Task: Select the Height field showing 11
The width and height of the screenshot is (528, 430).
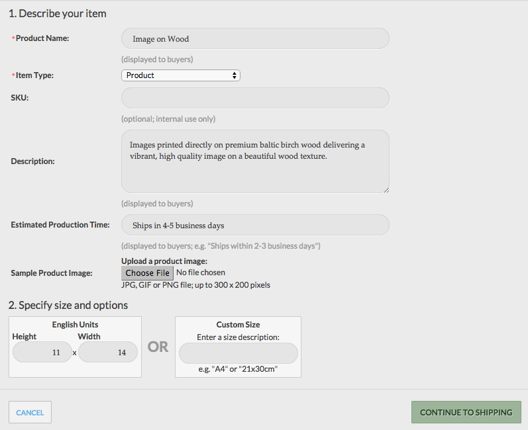Action: 42,353
